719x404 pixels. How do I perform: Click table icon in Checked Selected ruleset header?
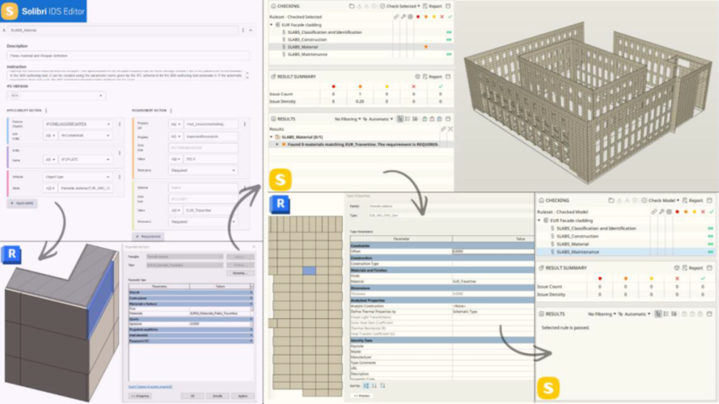click(411, 16)
